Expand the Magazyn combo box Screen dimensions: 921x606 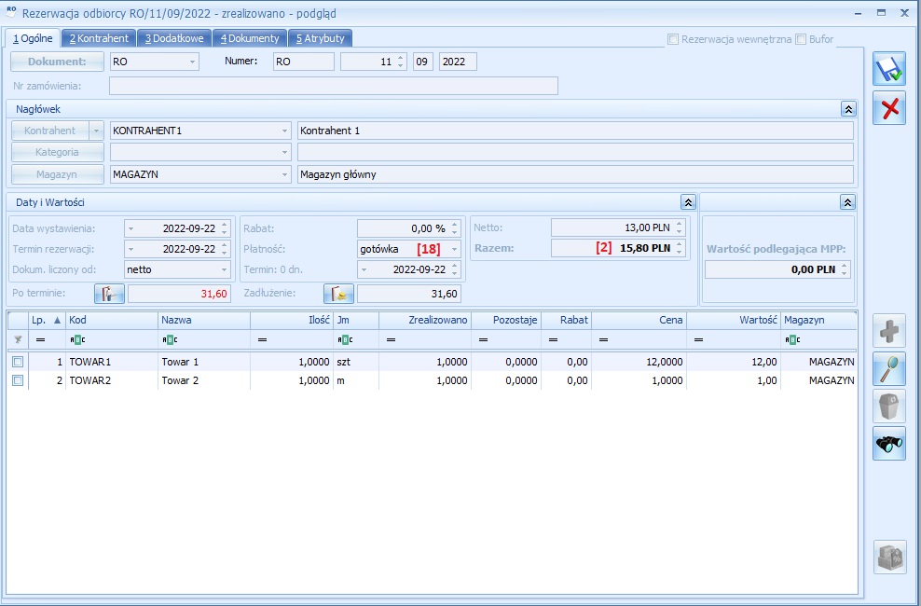click(x=284, y=174)
